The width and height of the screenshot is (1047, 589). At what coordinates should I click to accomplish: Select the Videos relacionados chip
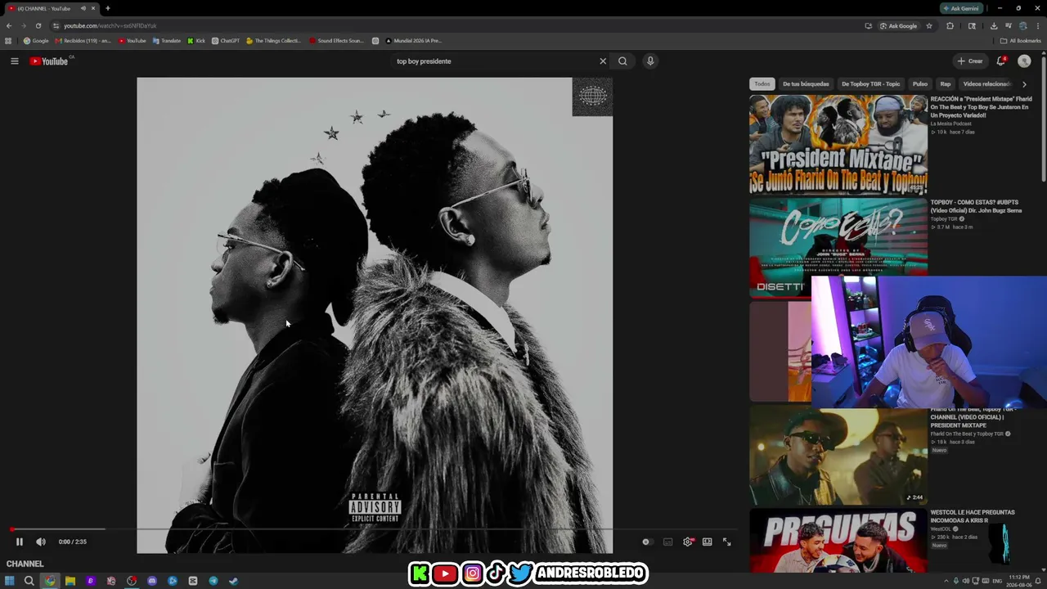coord(986,83)
